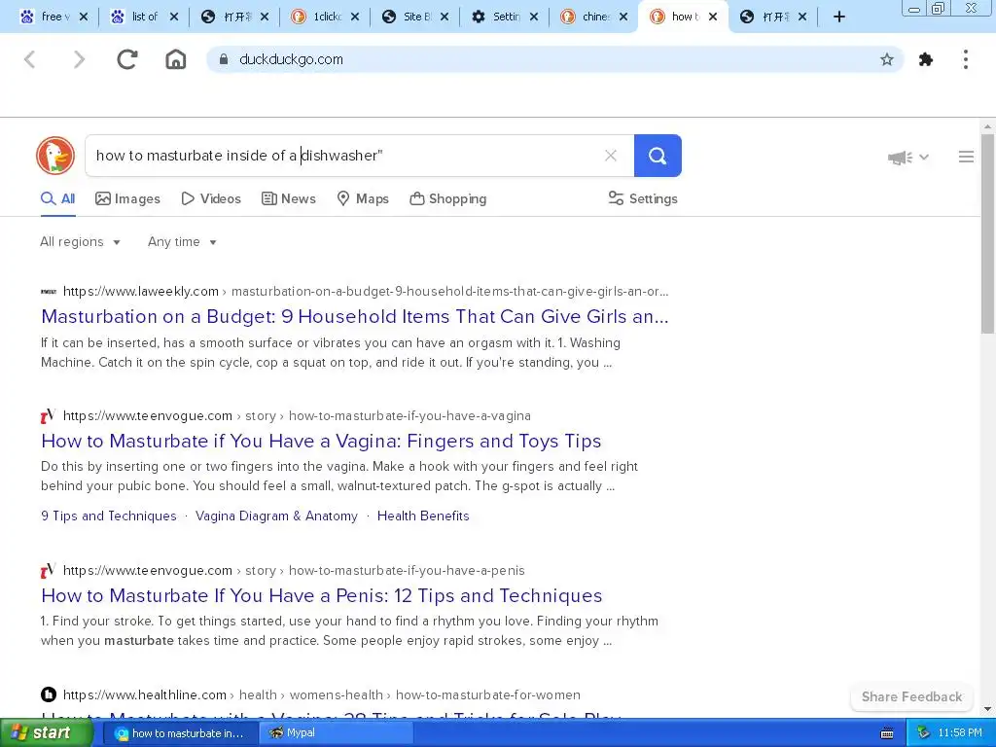Viewport: 996px width, 747px height.
Task: Click the keyboard icon in system tray
Action: [x=887, y=733]
